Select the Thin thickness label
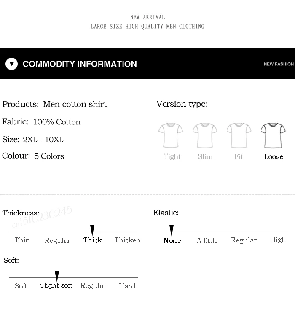 pos(22,240)
